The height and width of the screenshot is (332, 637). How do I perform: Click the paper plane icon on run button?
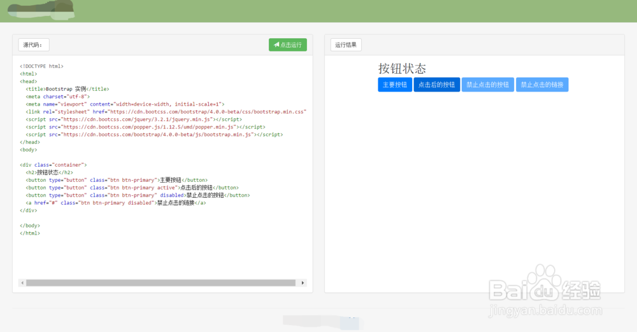[276, 45]
